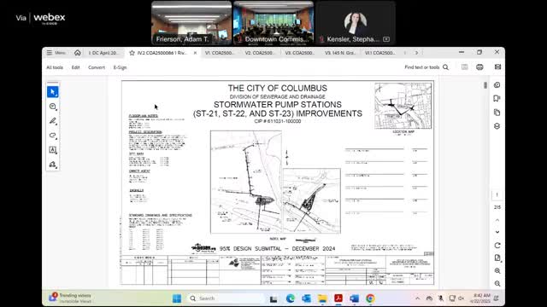Open the hamburger Menu button
The width and height of the screenshot is (547, 307).
pyautogui.click(x=56, y=53)
